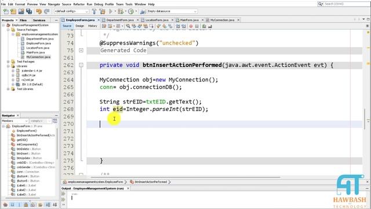The width and height of the screenshot is (371, 209).
Task: Click the Last Edit icon in editor toolbar
Action: [104, 26]
